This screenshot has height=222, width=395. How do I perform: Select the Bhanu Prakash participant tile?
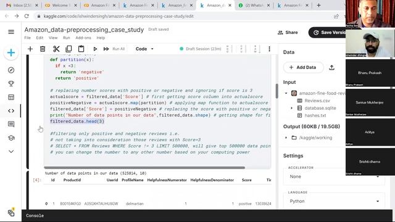tap(370, 73)
